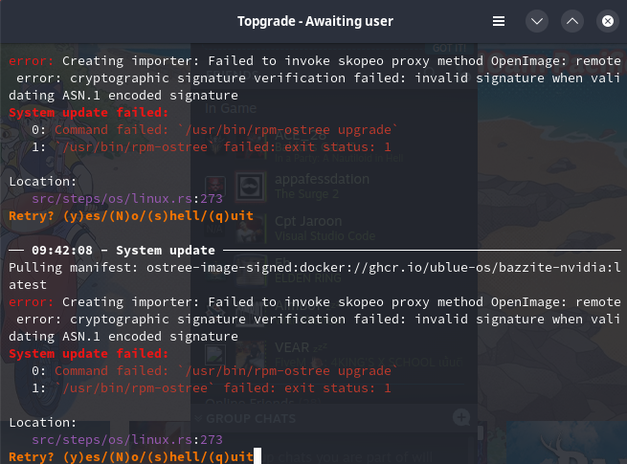Click the down-chevron minimize button in title bar
The height and width of the screenshot is (464, 627).
(x=537, y=21)
